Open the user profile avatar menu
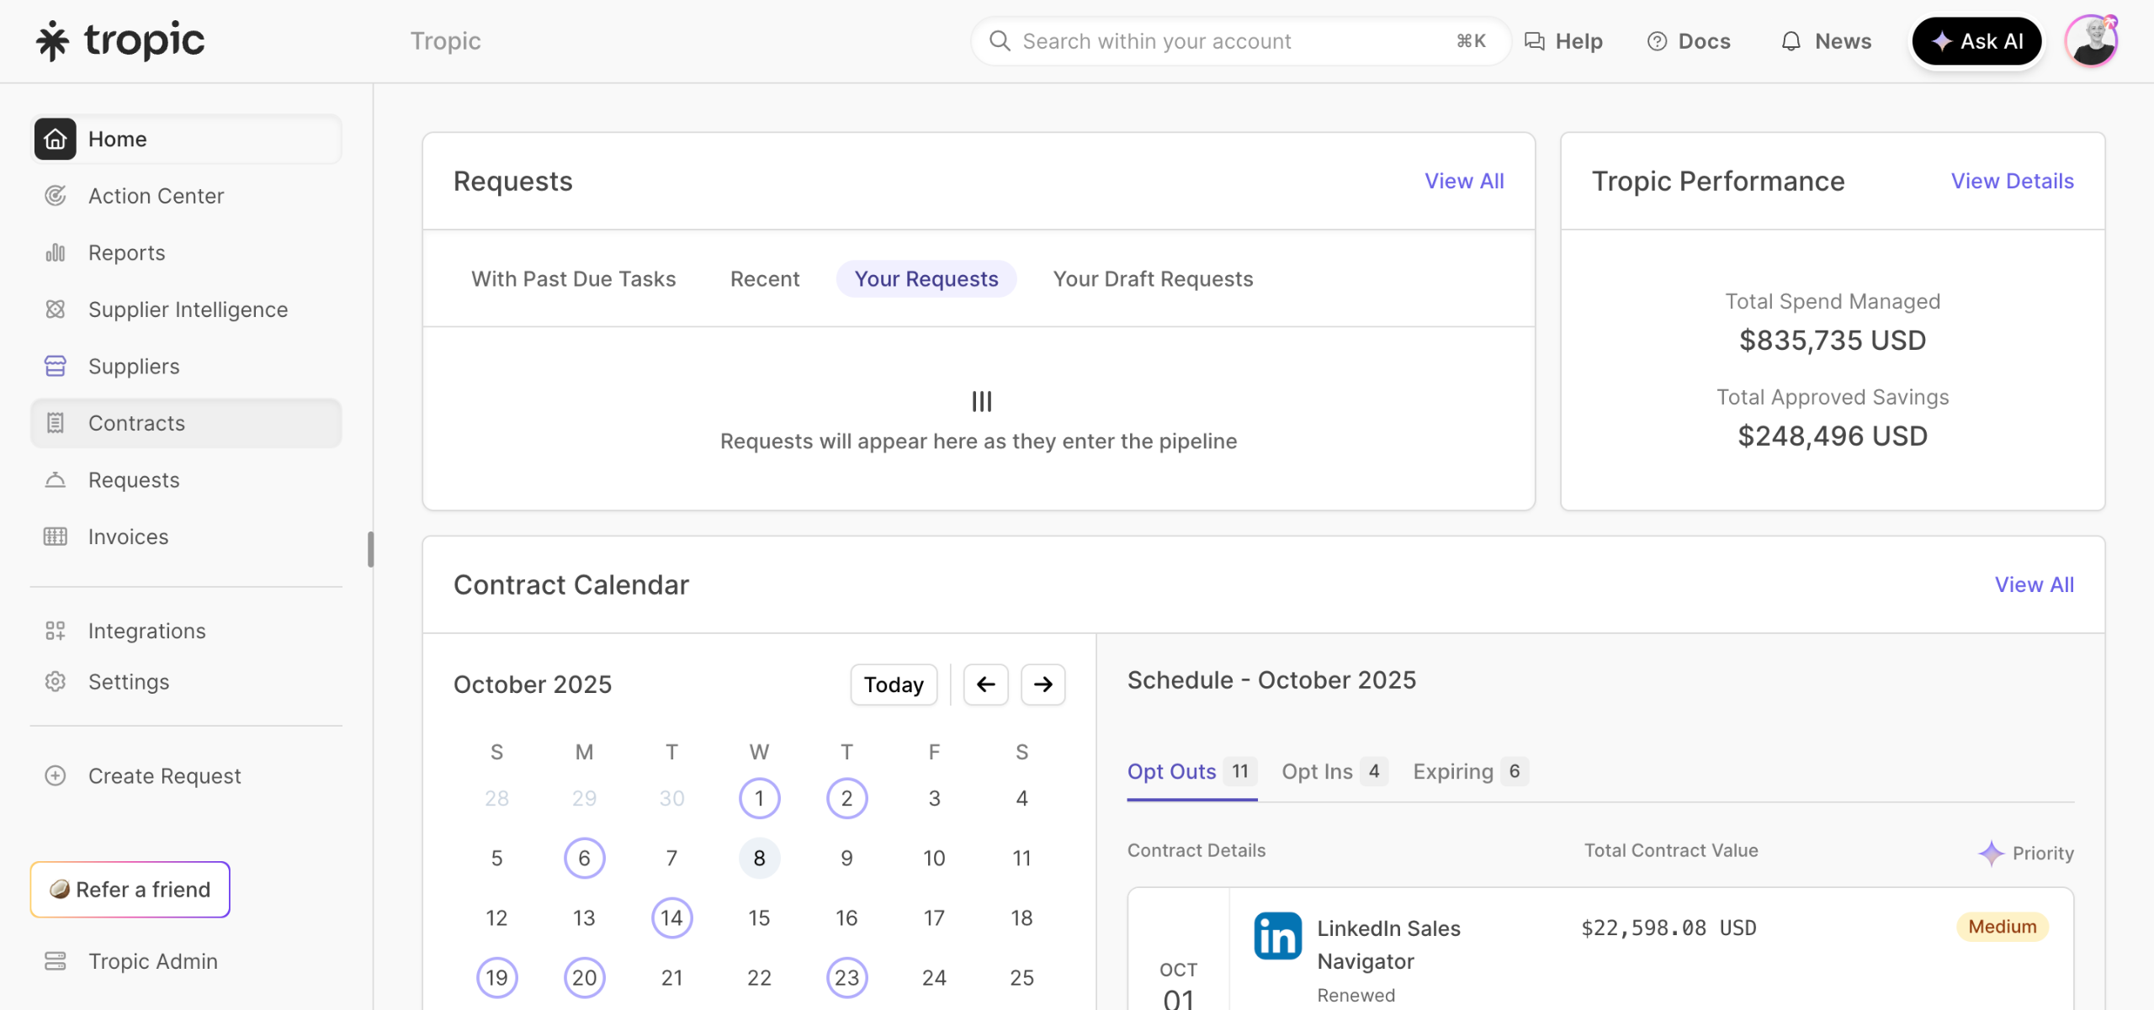2154x1010 pixels. (2092, 41)
